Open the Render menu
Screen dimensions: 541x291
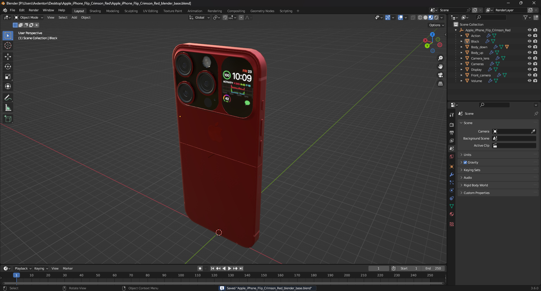[x=34, y=10]
